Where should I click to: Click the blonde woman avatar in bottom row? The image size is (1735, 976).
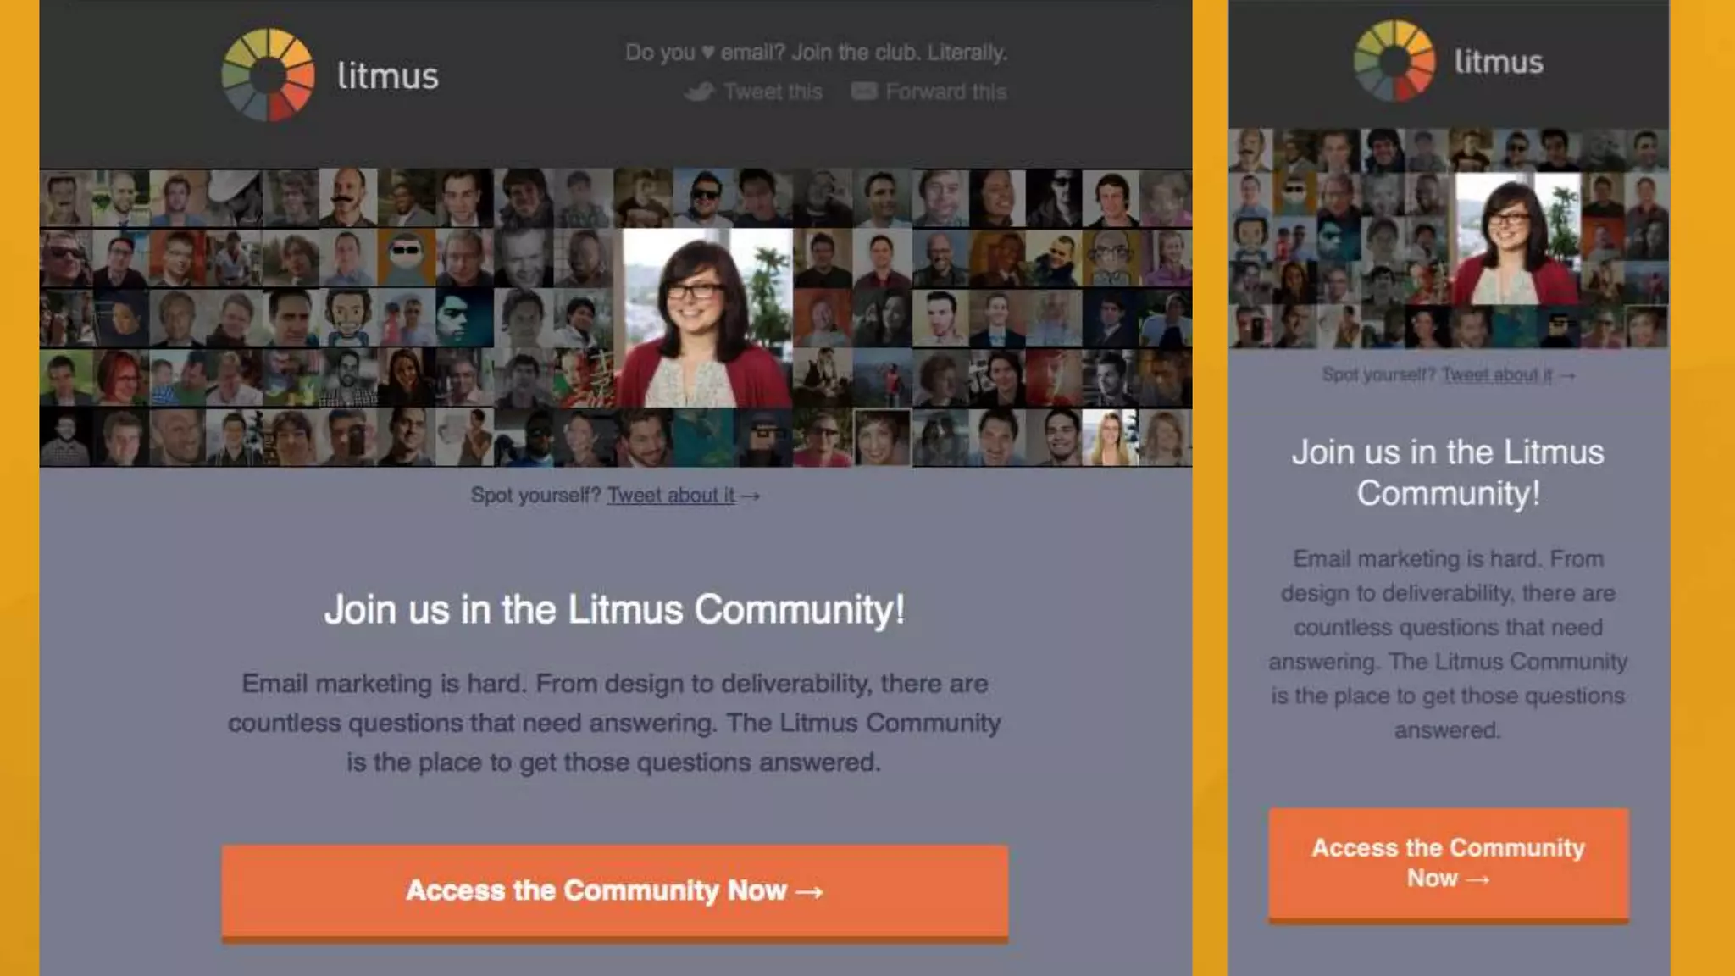pos(1110,438)
